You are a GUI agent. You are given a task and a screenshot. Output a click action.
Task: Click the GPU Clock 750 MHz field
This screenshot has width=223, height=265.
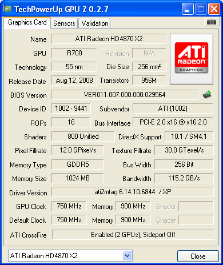69,206
